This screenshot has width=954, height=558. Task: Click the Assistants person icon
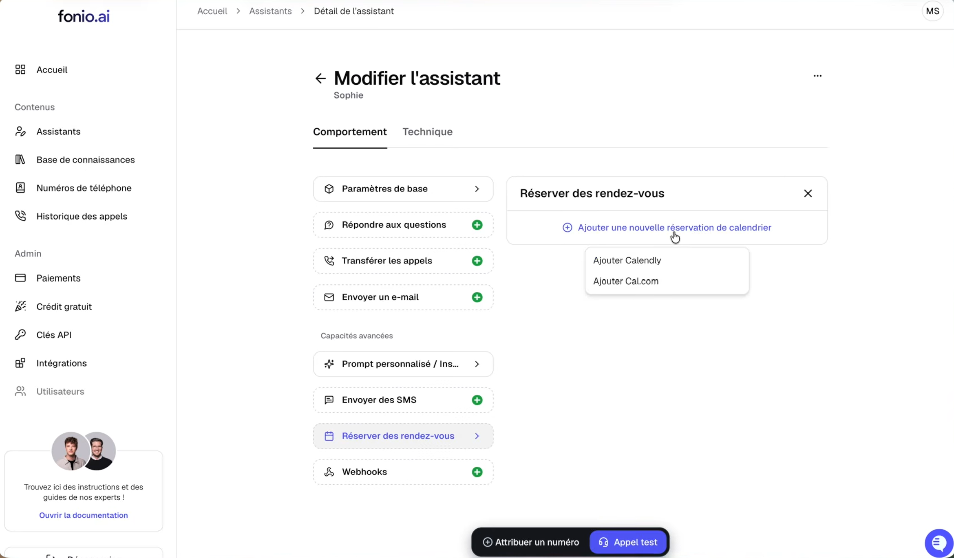(x=20, y=132)
